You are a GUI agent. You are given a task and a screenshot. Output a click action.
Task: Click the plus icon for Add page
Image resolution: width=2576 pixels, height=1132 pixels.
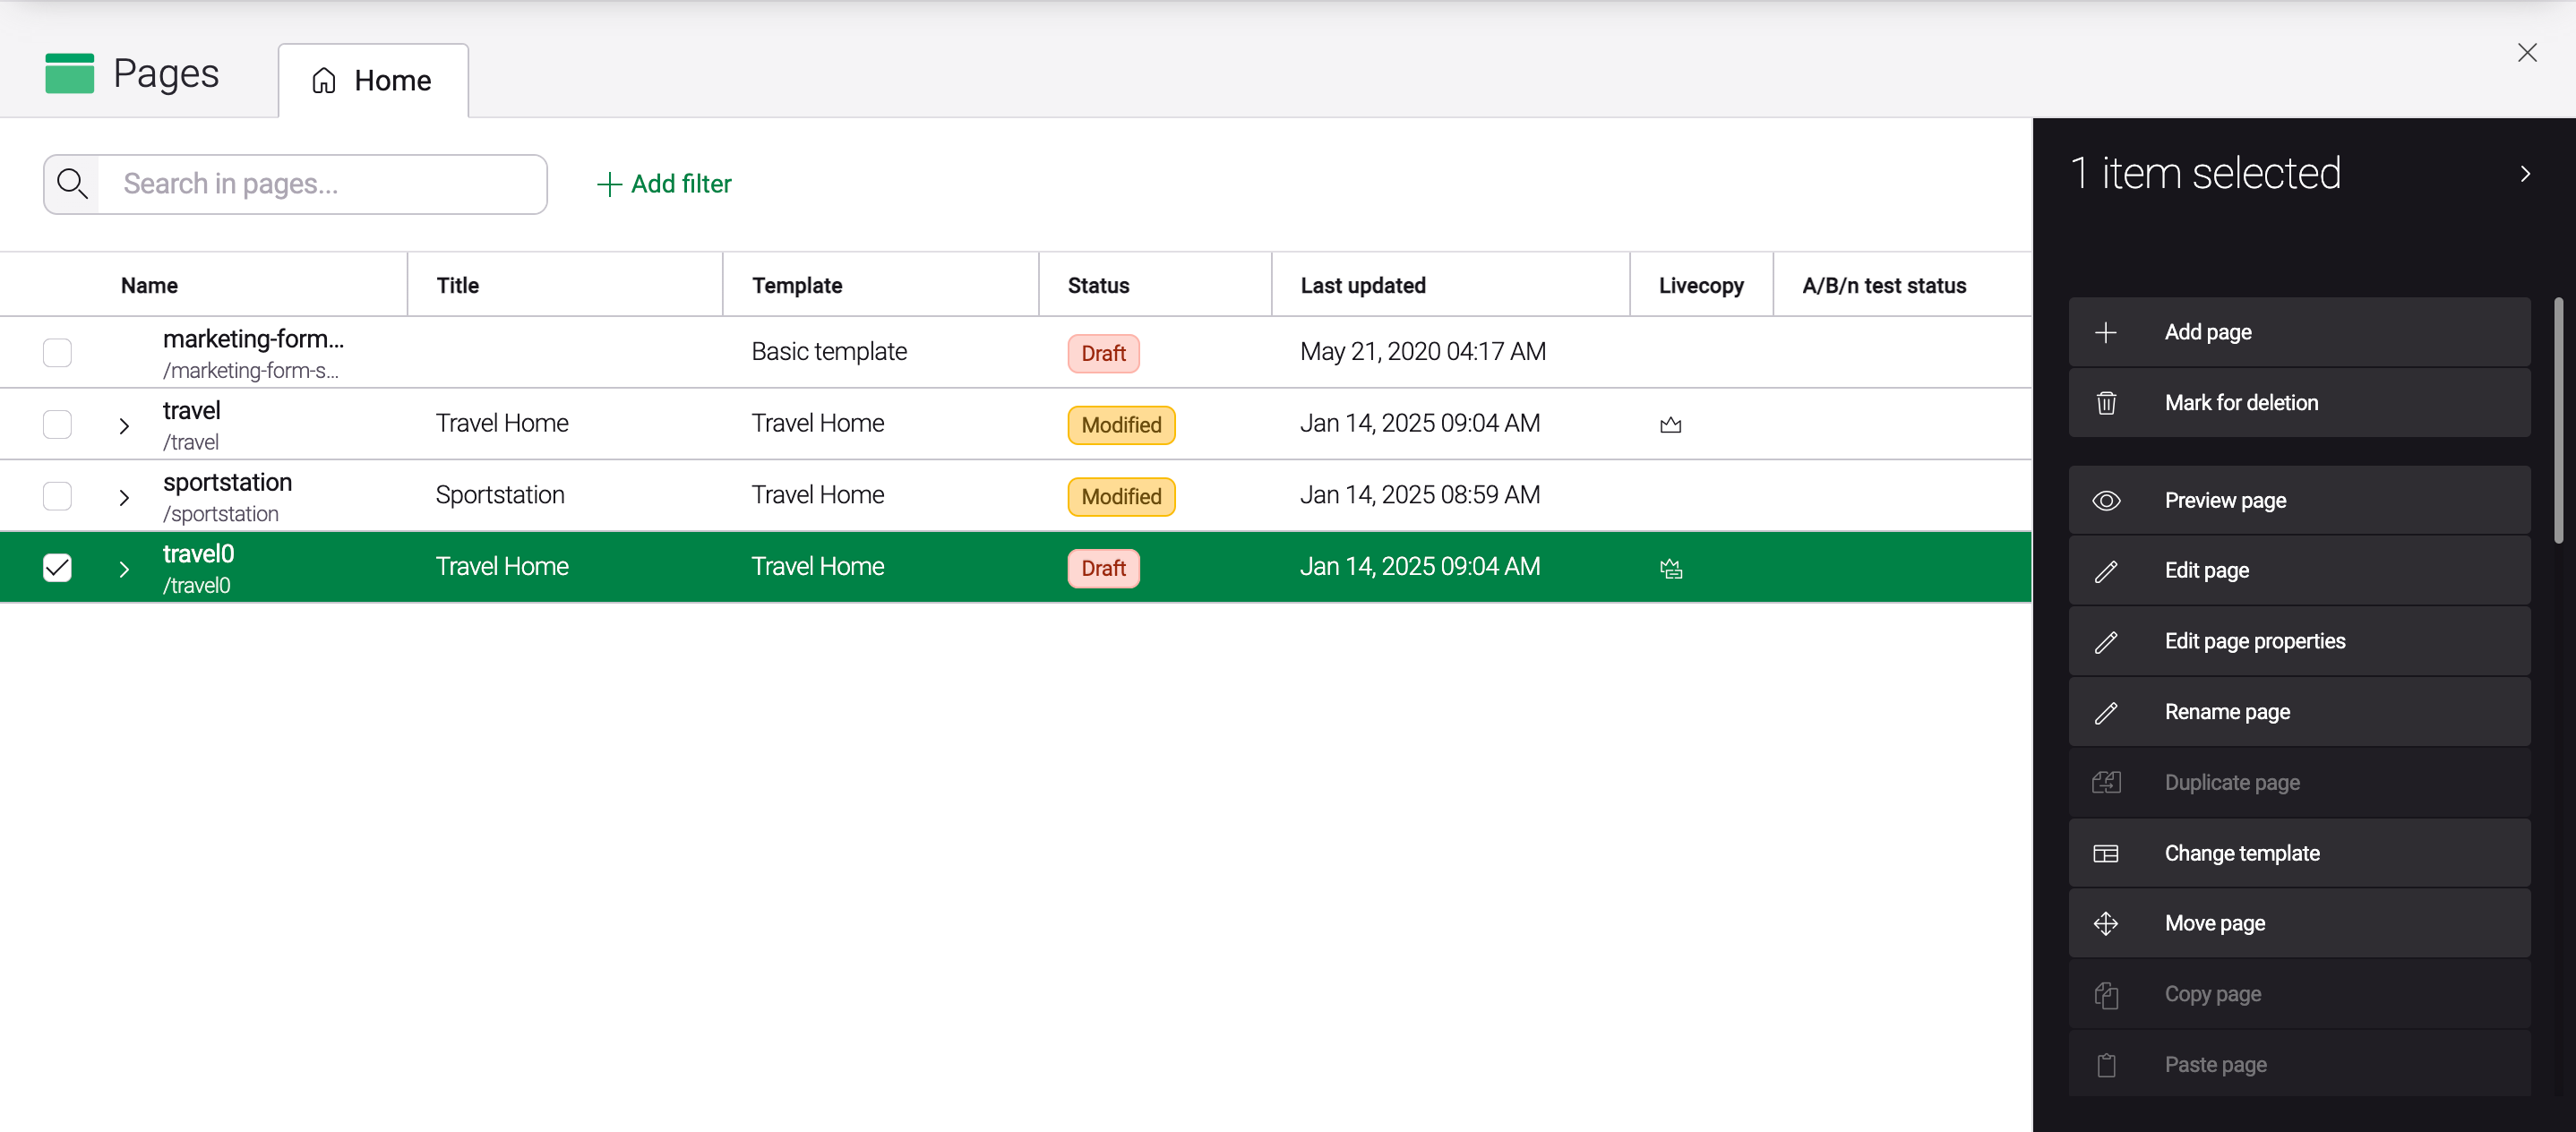tap(2106, 332)
